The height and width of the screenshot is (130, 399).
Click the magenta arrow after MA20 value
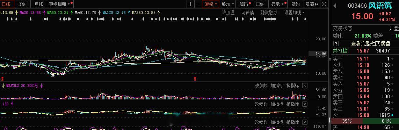(x=44, y=13)
